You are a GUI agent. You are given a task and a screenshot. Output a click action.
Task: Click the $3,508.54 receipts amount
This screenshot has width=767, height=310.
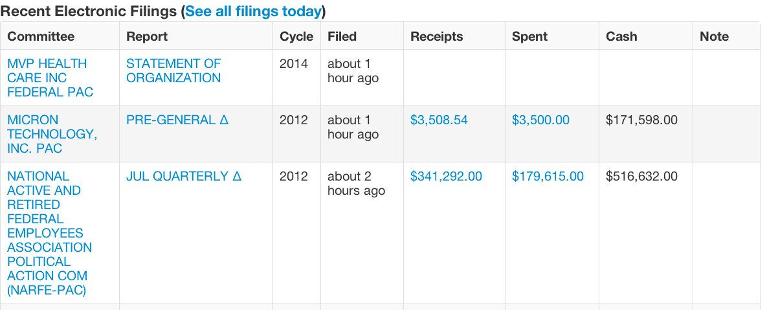(439, 120)
